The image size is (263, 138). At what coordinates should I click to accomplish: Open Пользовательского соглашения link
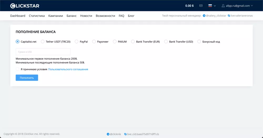point(68,69)
